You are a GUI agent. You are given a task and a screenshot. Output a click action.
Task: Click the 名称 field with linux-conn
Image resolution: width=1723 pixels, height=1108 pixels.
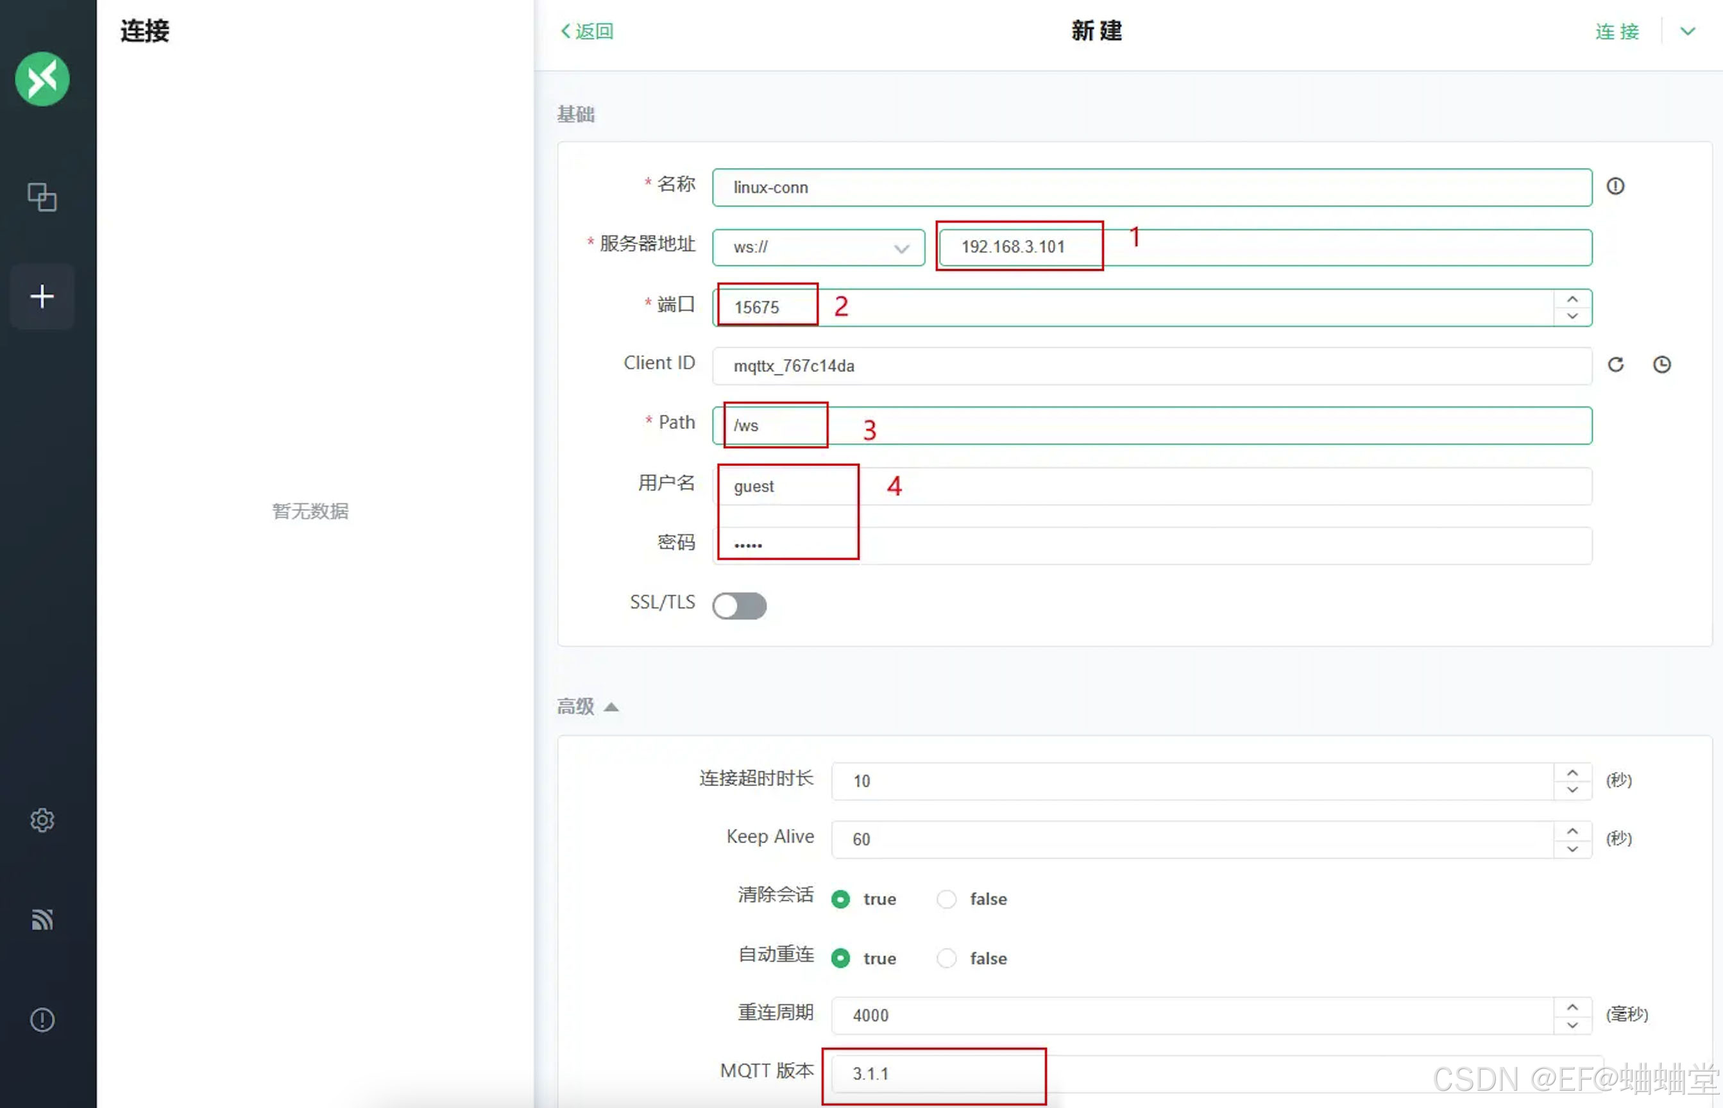pos(1151,188)
